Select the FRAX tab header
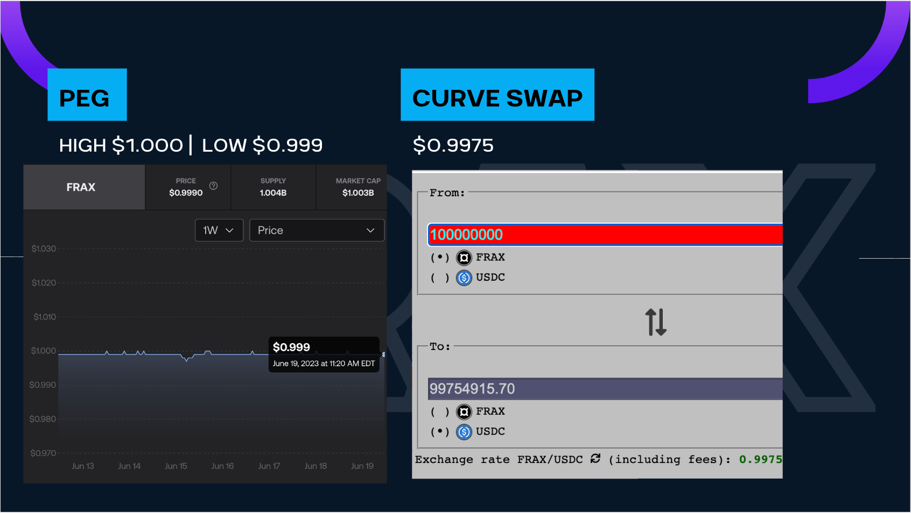911x513 pixels. coord(81,187)
